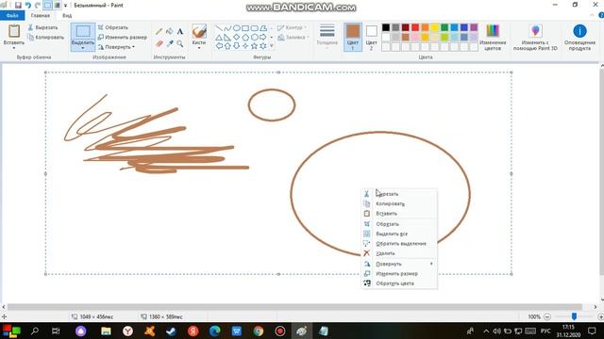Choose the curve shape
The image size is (604, 339).
[227, 28]
